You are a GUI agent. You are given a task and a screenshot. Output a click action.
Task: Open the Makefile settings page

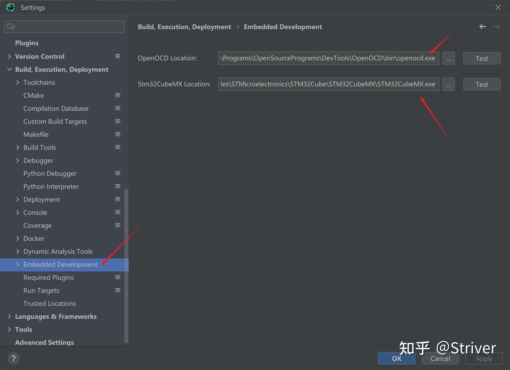click(36, 134)
